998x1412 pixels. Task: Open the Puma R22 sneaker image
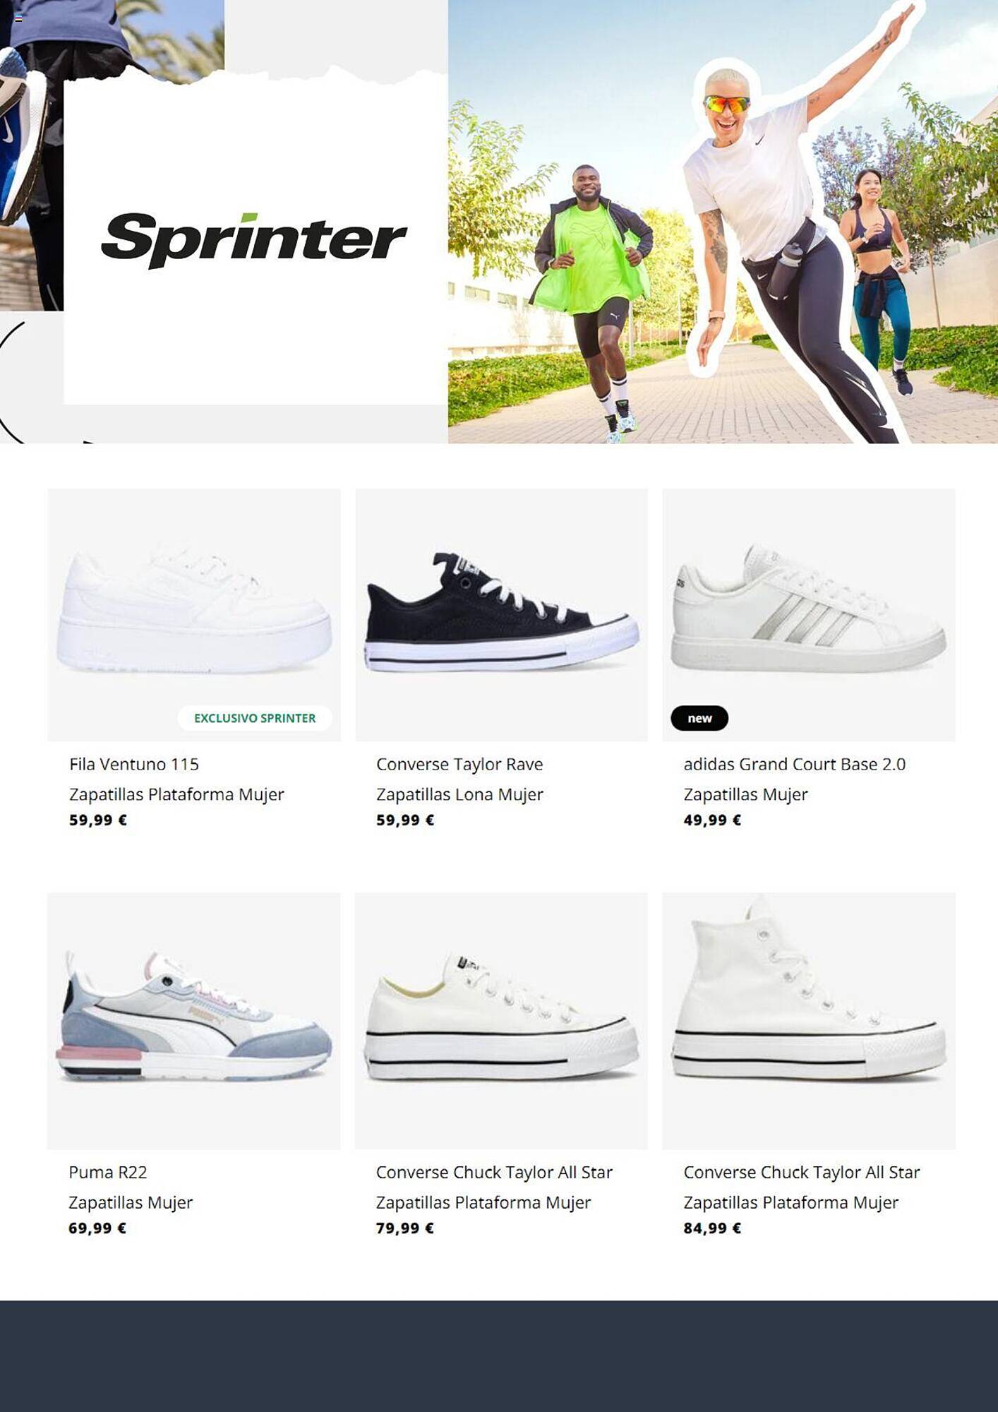pyautogui.click(x=194, y=1021)
